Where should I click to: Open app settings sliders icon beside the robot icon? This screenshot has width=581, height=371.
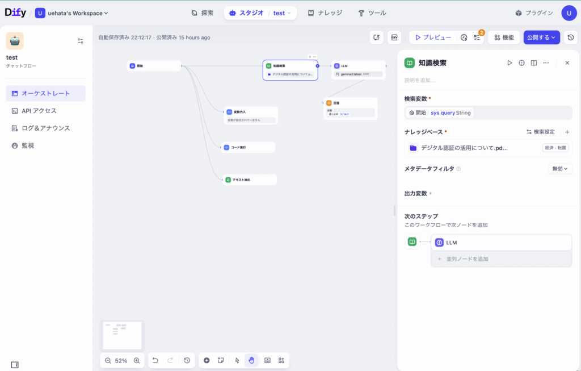[81, 41]
